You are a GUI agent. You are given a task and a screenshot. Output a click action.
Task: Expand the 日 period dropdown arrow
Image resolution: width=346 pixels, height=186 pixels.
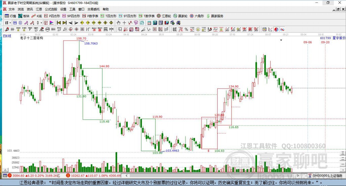pos(10,23)
